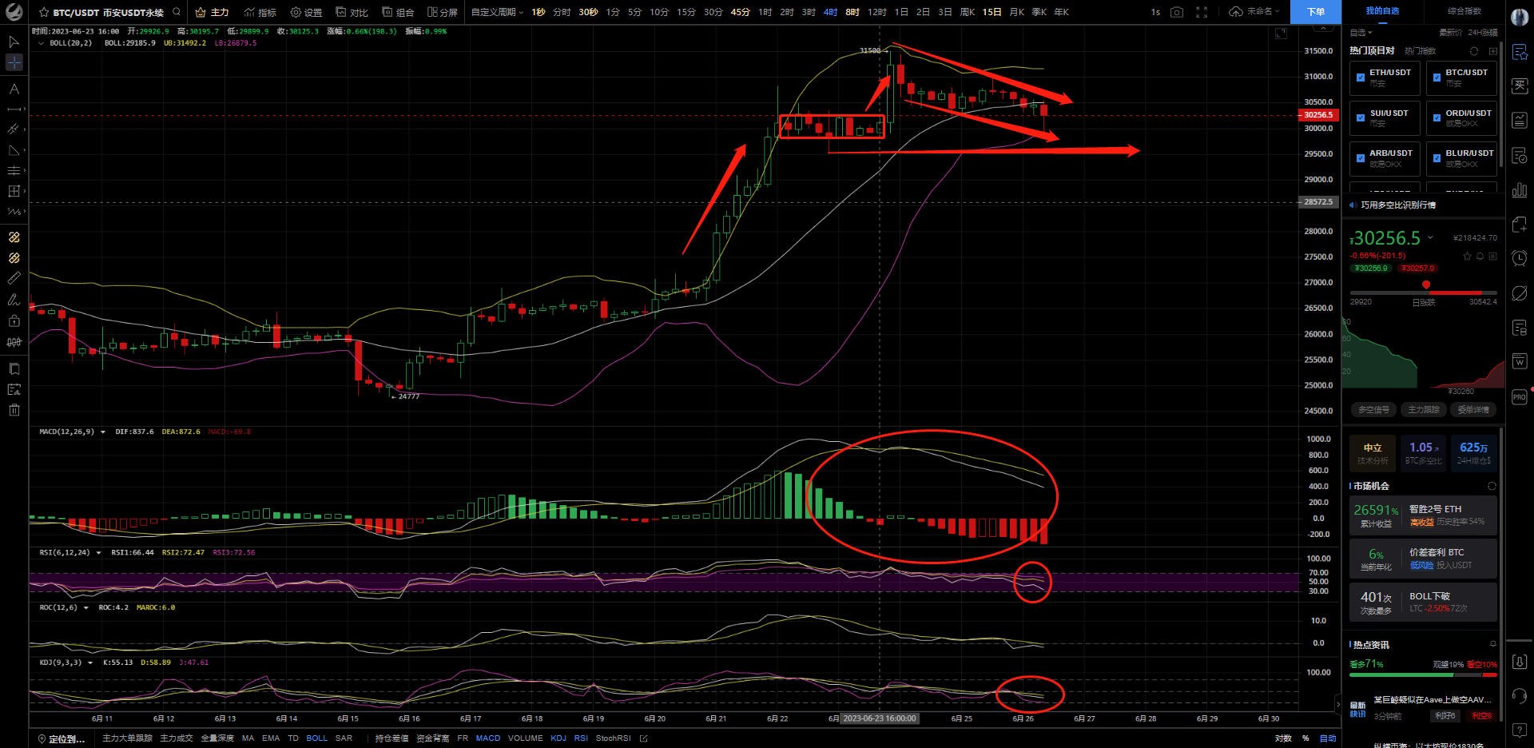Click the user avatar at top right
This screenshot has width=1534, height=748.
point(1520,18)
